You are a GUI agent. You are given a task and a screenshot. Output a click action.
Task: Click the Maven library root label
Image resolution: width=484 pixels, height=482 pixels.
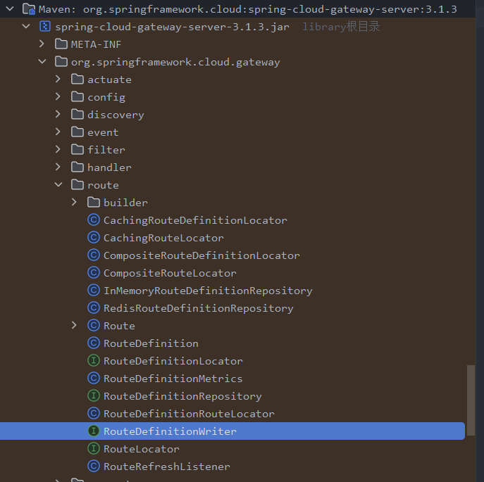(247, 9)
